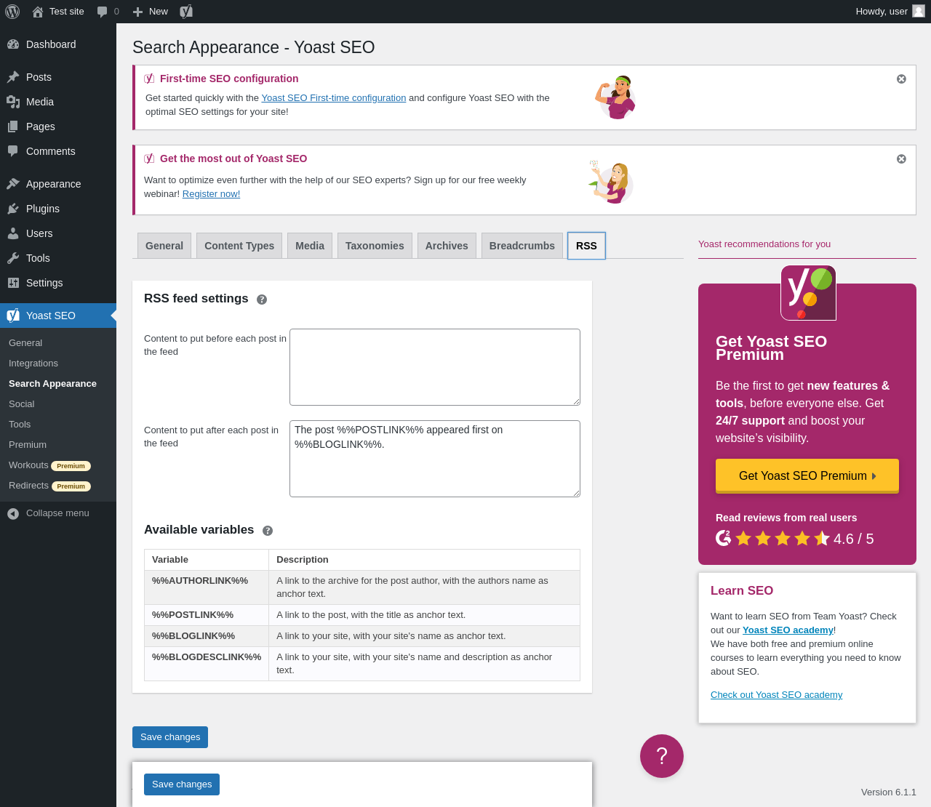Click Check out Yoast SEO academy link

click(x=776, y=695)
